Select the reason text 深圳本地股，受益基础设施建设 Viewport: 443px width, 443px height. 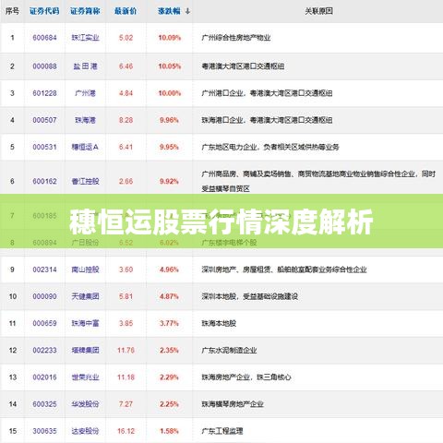pyautogui.click(x=250, y=296)
